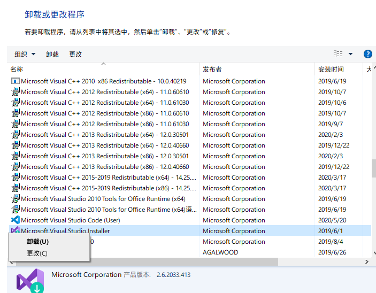
Task: Click install date 2019/8/4
Action: (331, 242)
